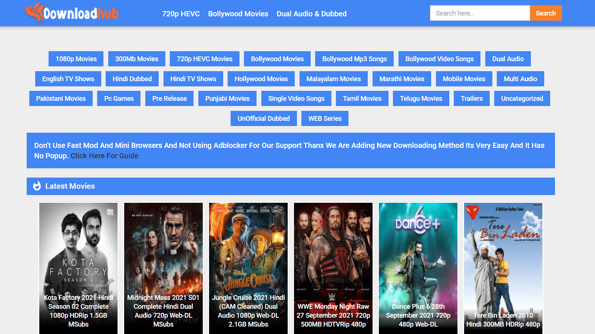Browse Pakistani Movies
The image size is (595, 334).
pos(61,99)
